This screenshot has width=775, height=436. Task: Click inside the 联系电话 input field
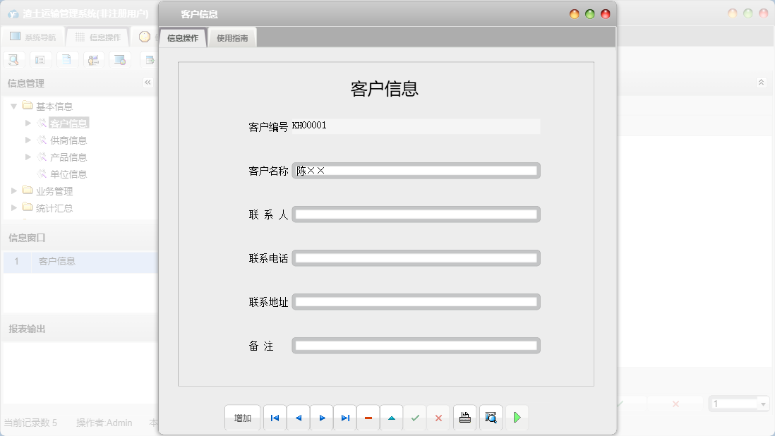pyautogui.click(x=416, y=258)
